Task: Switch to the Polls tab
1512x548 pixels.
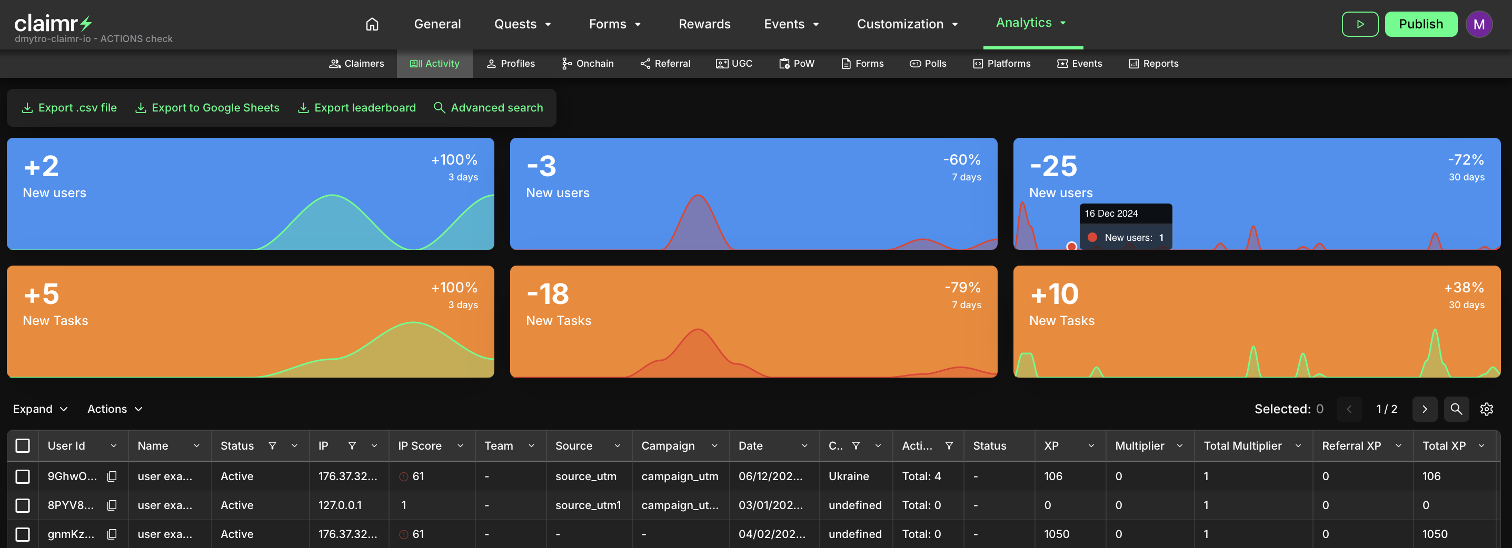Action: 928,63
